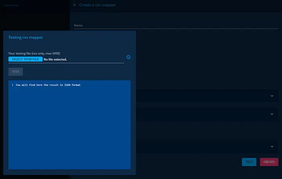Click inside the JSON result editor area

[x=69, y=125]
